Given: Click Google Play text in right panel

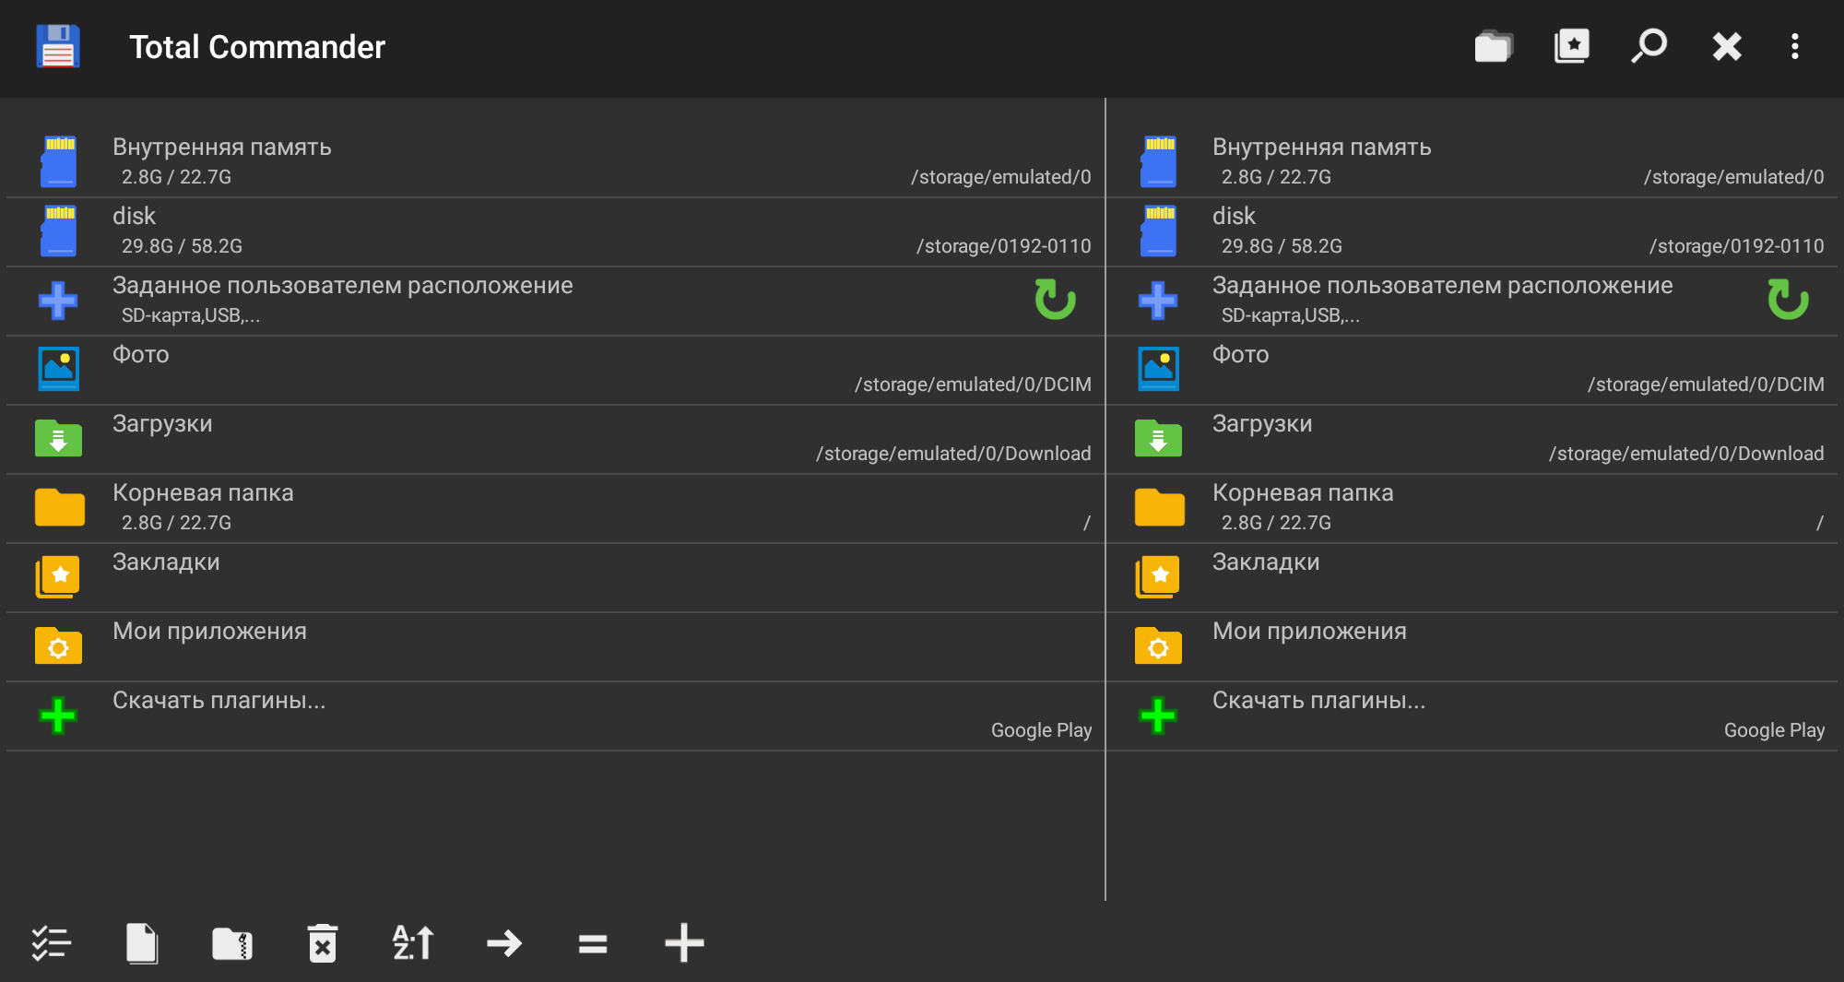Looking at the screenshot, I should pyautogui.click(x=1775, y=730).
